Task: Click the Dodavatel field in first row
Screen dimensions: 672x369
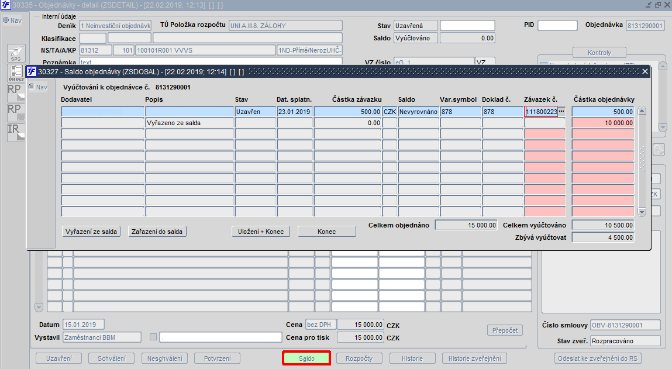Action: point(103,112)
